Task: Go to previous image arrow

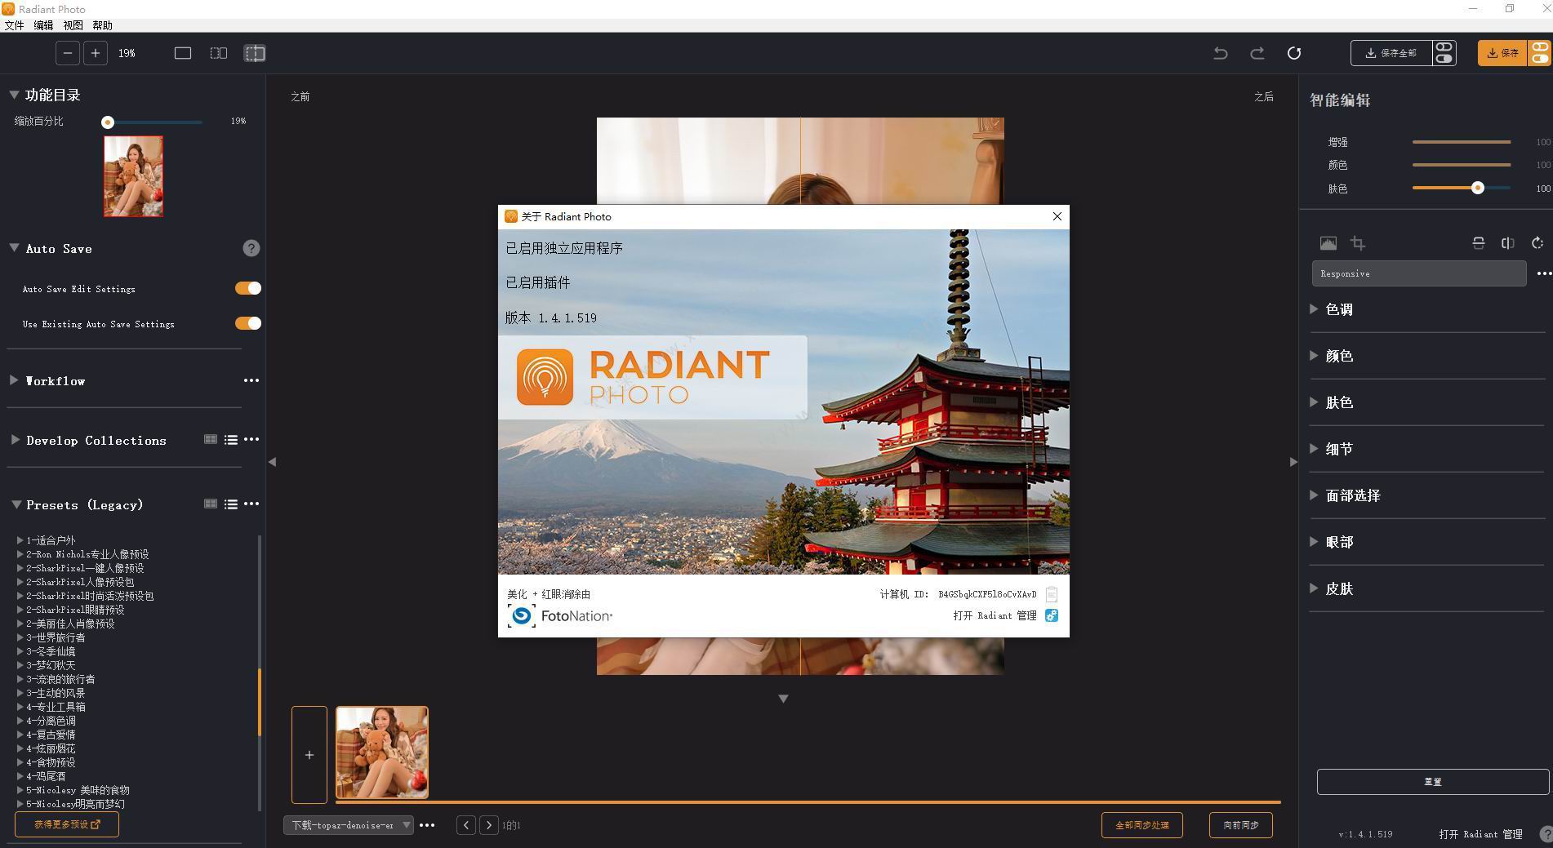Action: point(466,825)
